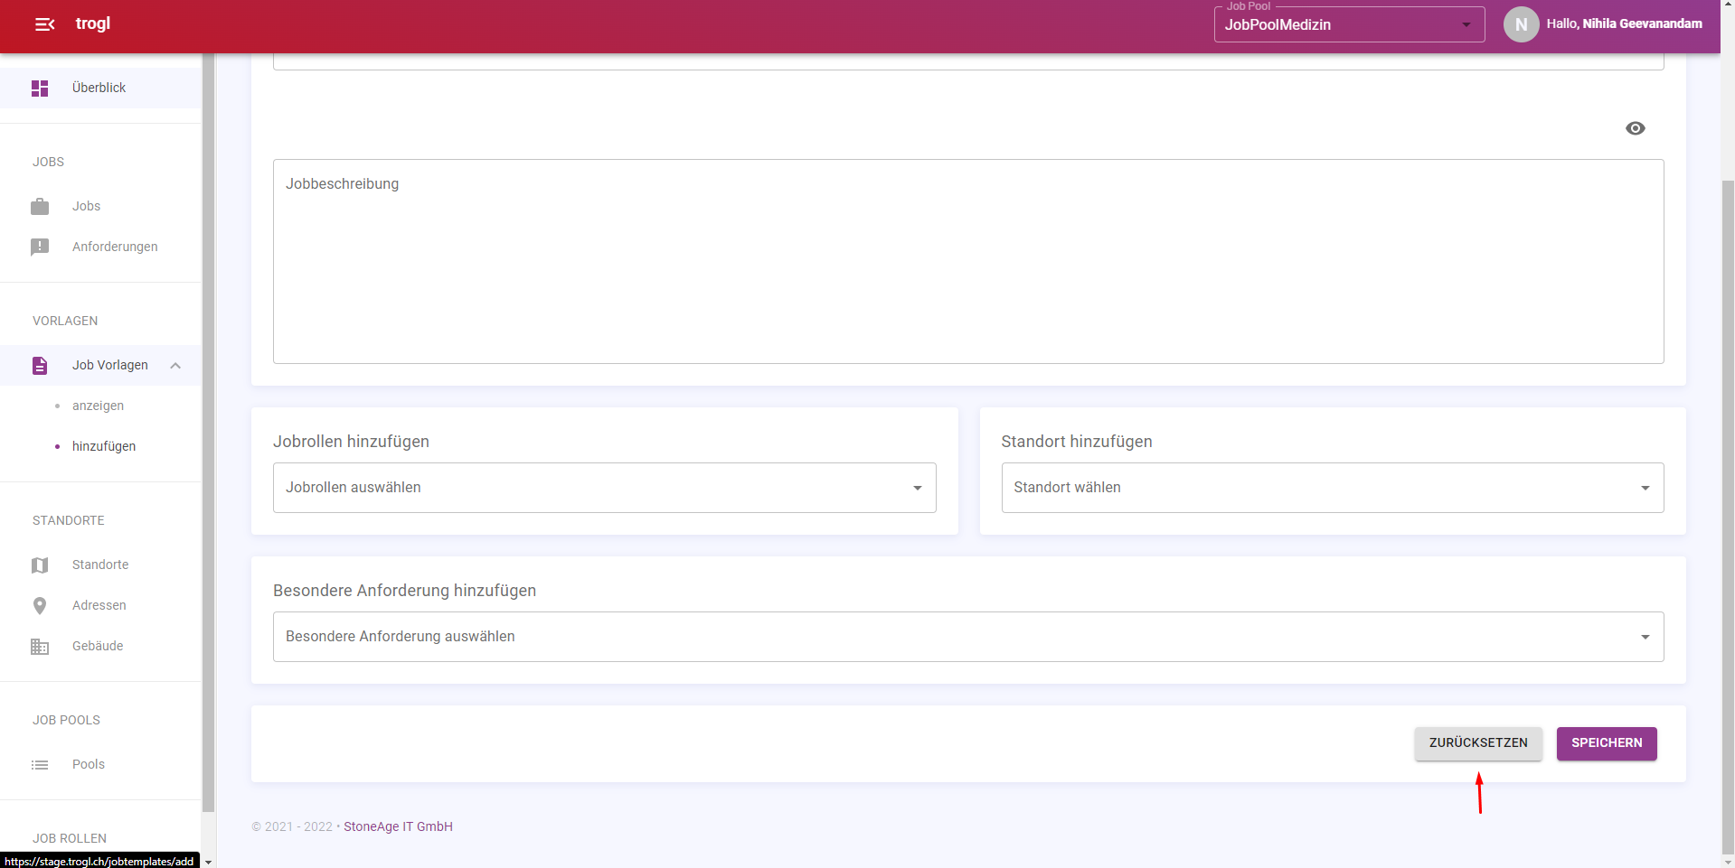
Task: Click the ZURÜCKSETZEN button
Action: point(1478,743)
